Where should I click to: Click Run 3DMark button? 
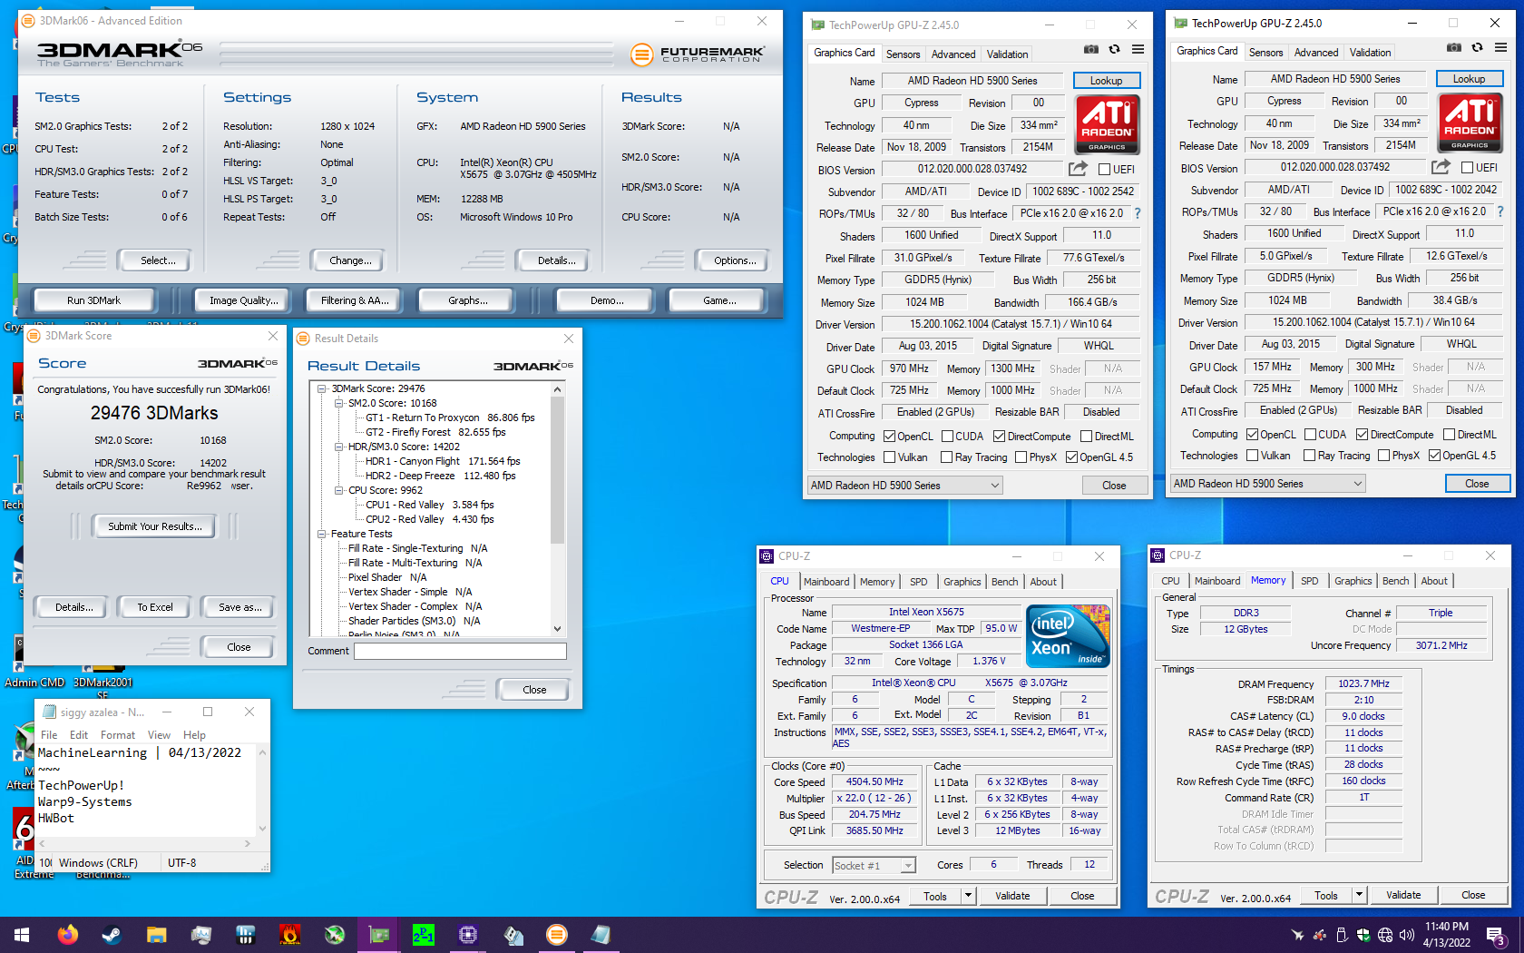click(x=93, y=300)
